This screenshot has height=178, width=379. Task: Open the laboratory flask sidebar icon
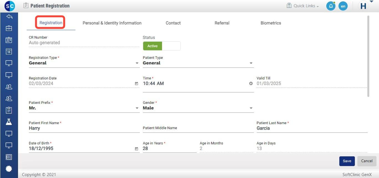tap(9, 121)
